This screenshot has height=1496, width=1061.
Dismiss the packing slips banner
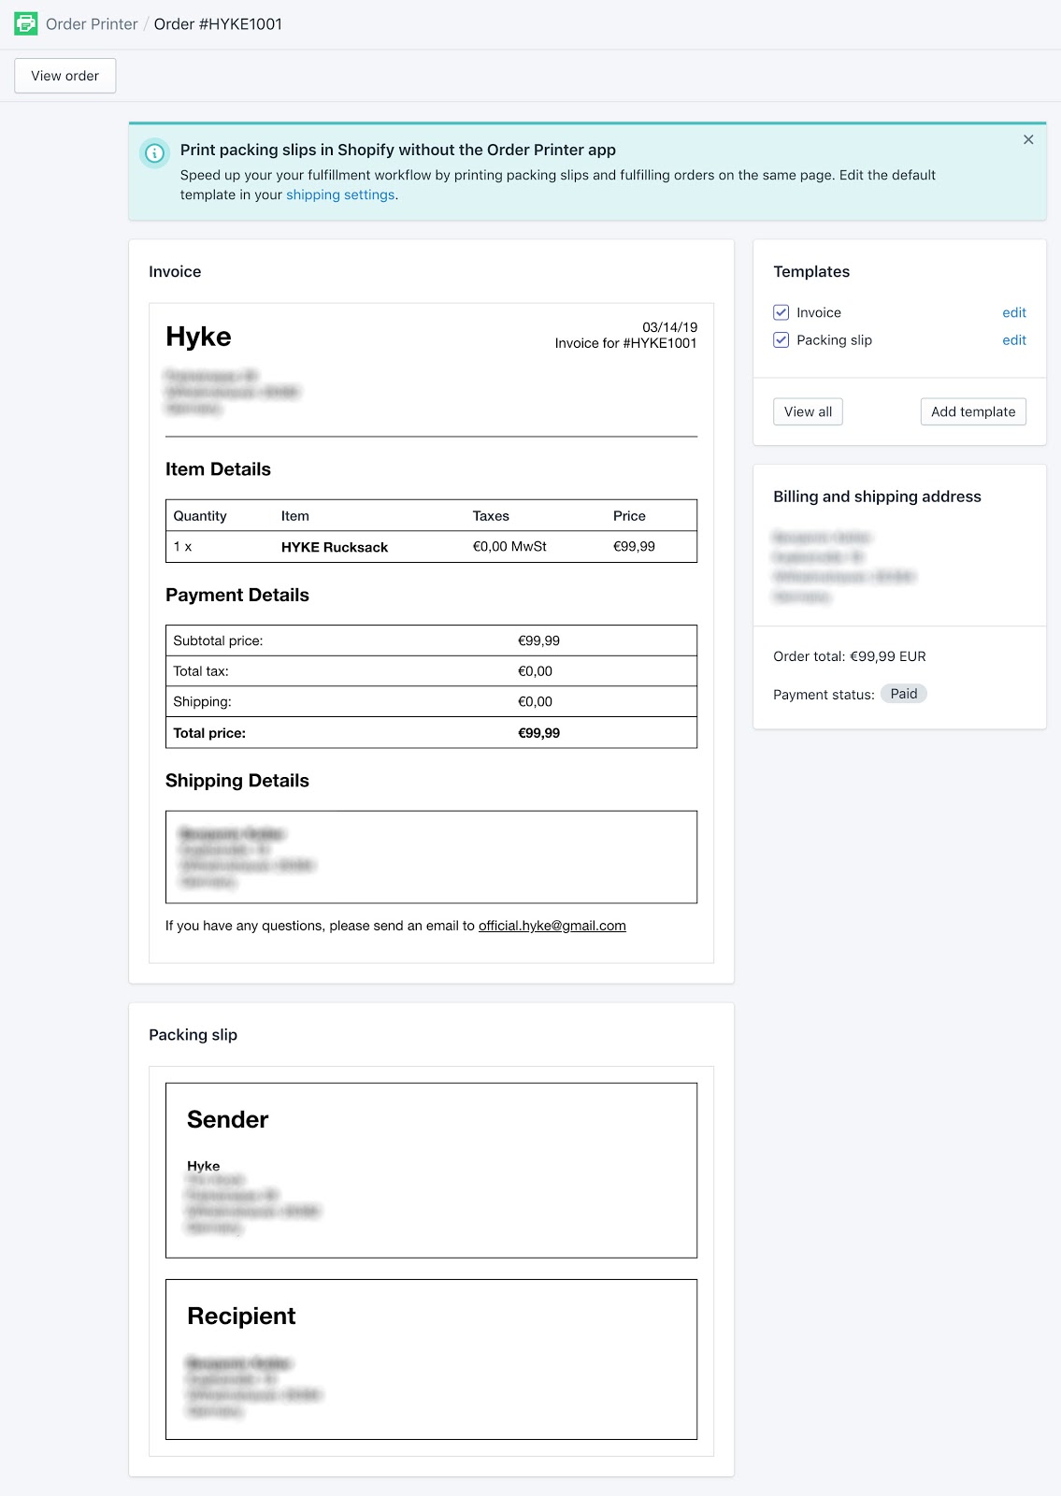point(1028,139)
